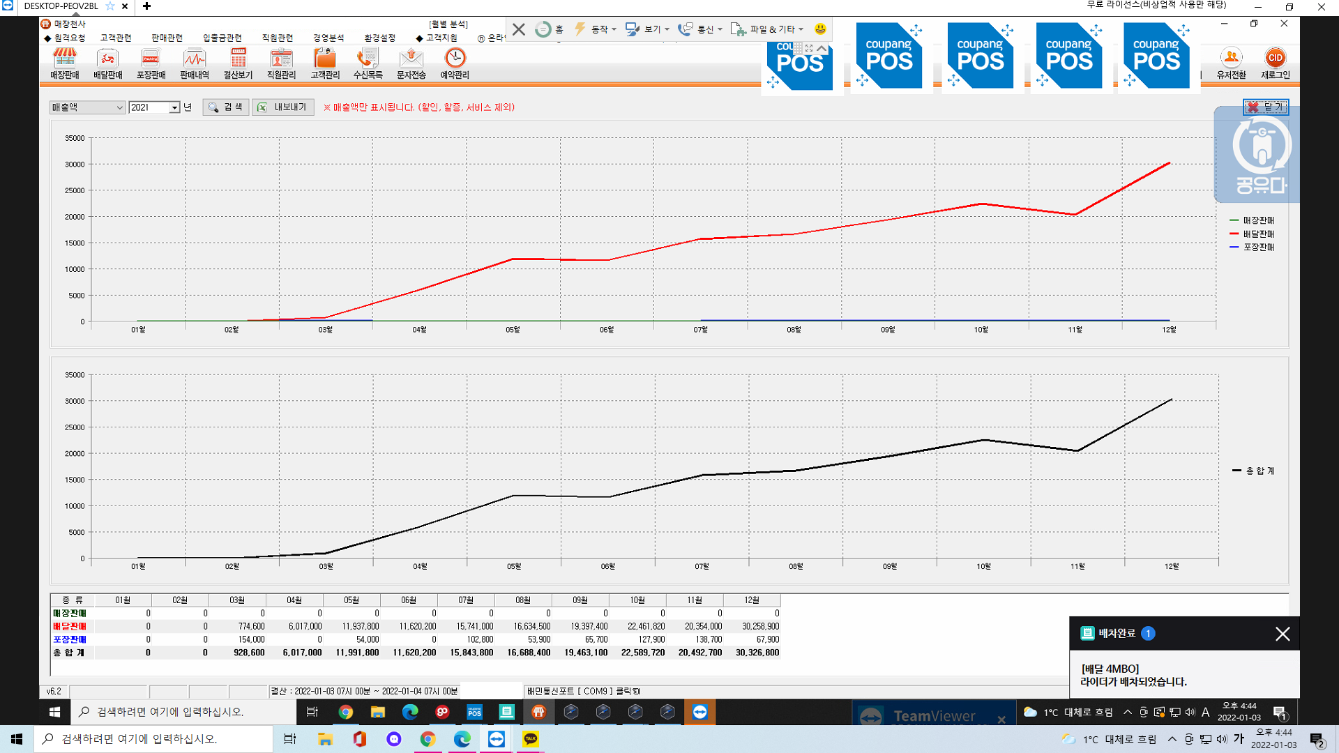
Task: Open 포장판매 takeout sales icon
Action: 151,63
